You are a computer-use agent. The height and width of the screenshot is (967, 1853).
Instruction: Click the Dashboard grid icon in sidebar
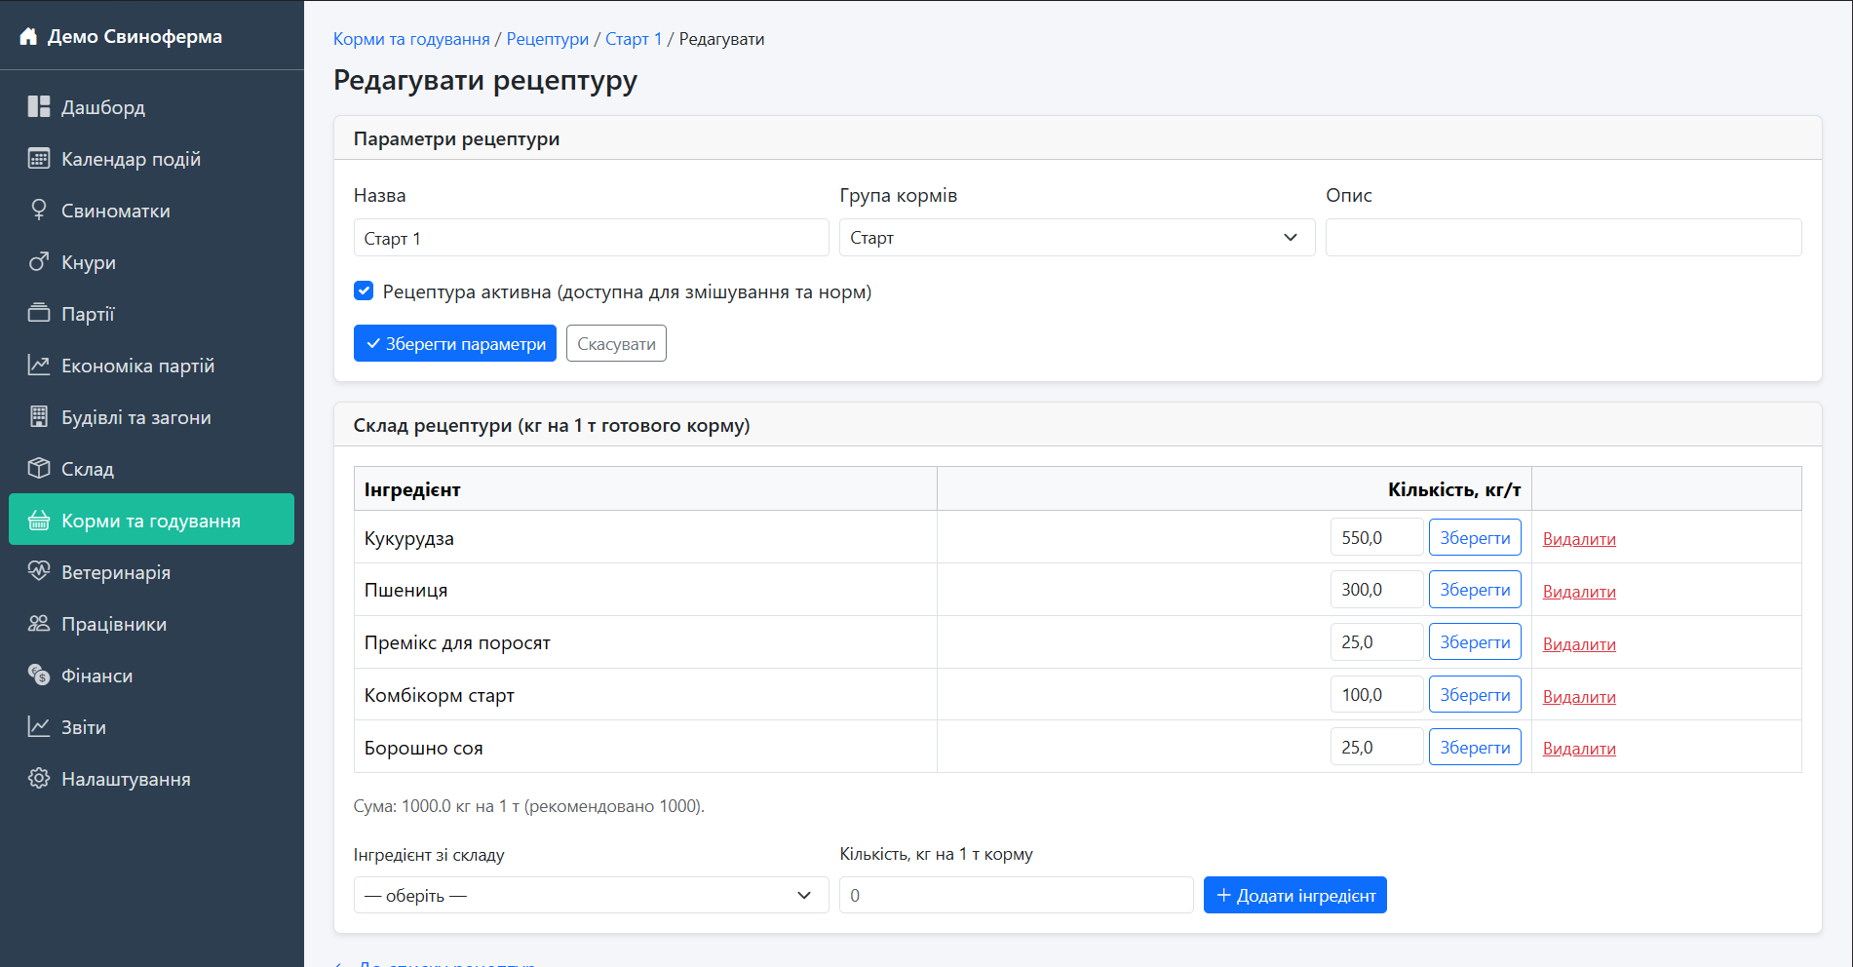tap(39, 107)
